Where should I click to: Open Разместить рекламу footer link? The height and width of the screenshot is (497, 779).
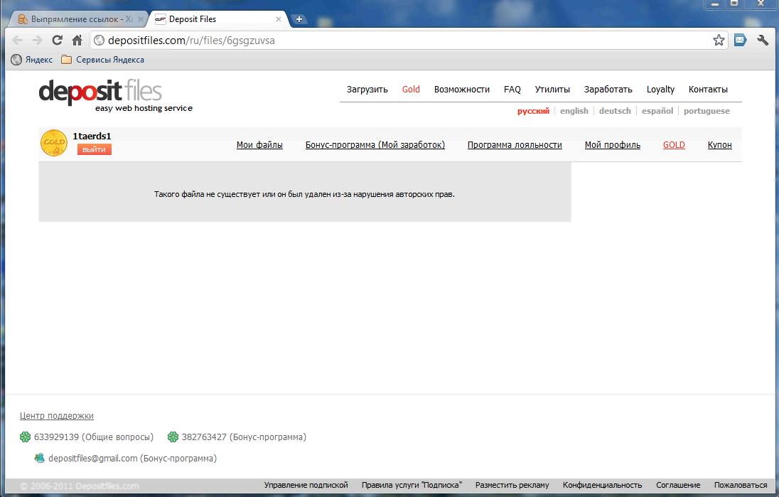[512, 485]
